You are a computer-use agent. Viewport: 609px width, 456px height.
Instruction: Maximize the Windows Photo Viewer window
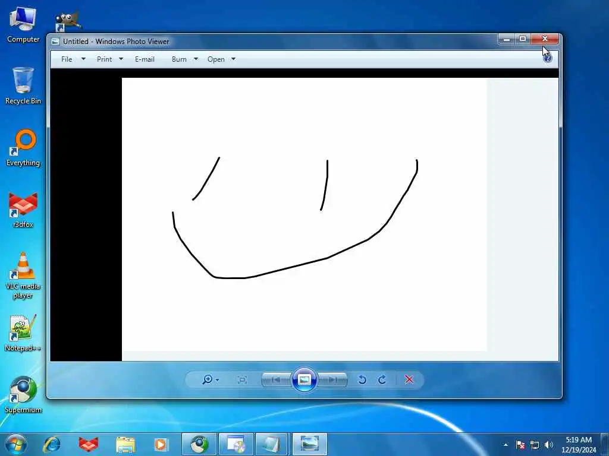[x=523, y=39]
